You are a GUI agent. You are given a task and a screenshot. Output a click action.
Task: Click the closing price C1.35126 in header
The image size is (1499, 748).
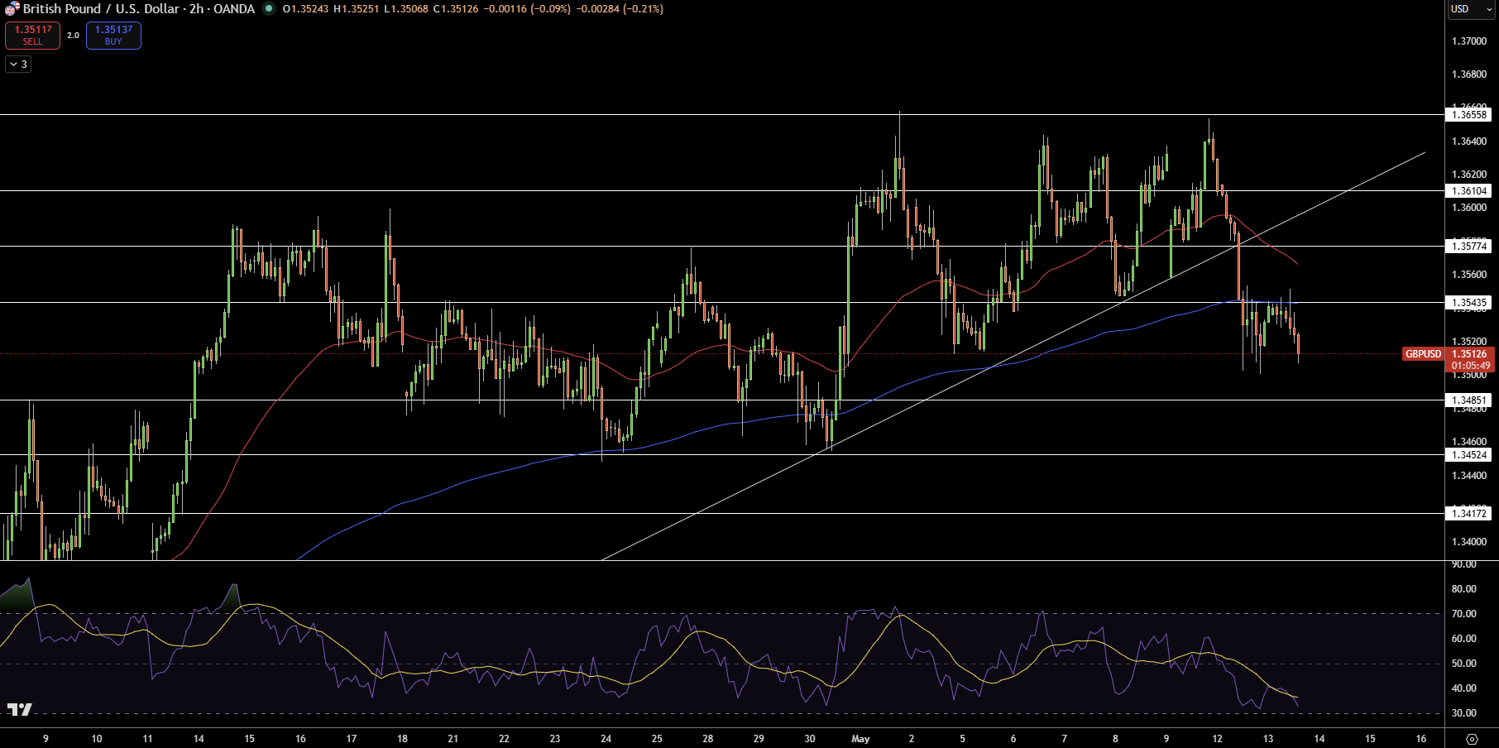(455, 9)
